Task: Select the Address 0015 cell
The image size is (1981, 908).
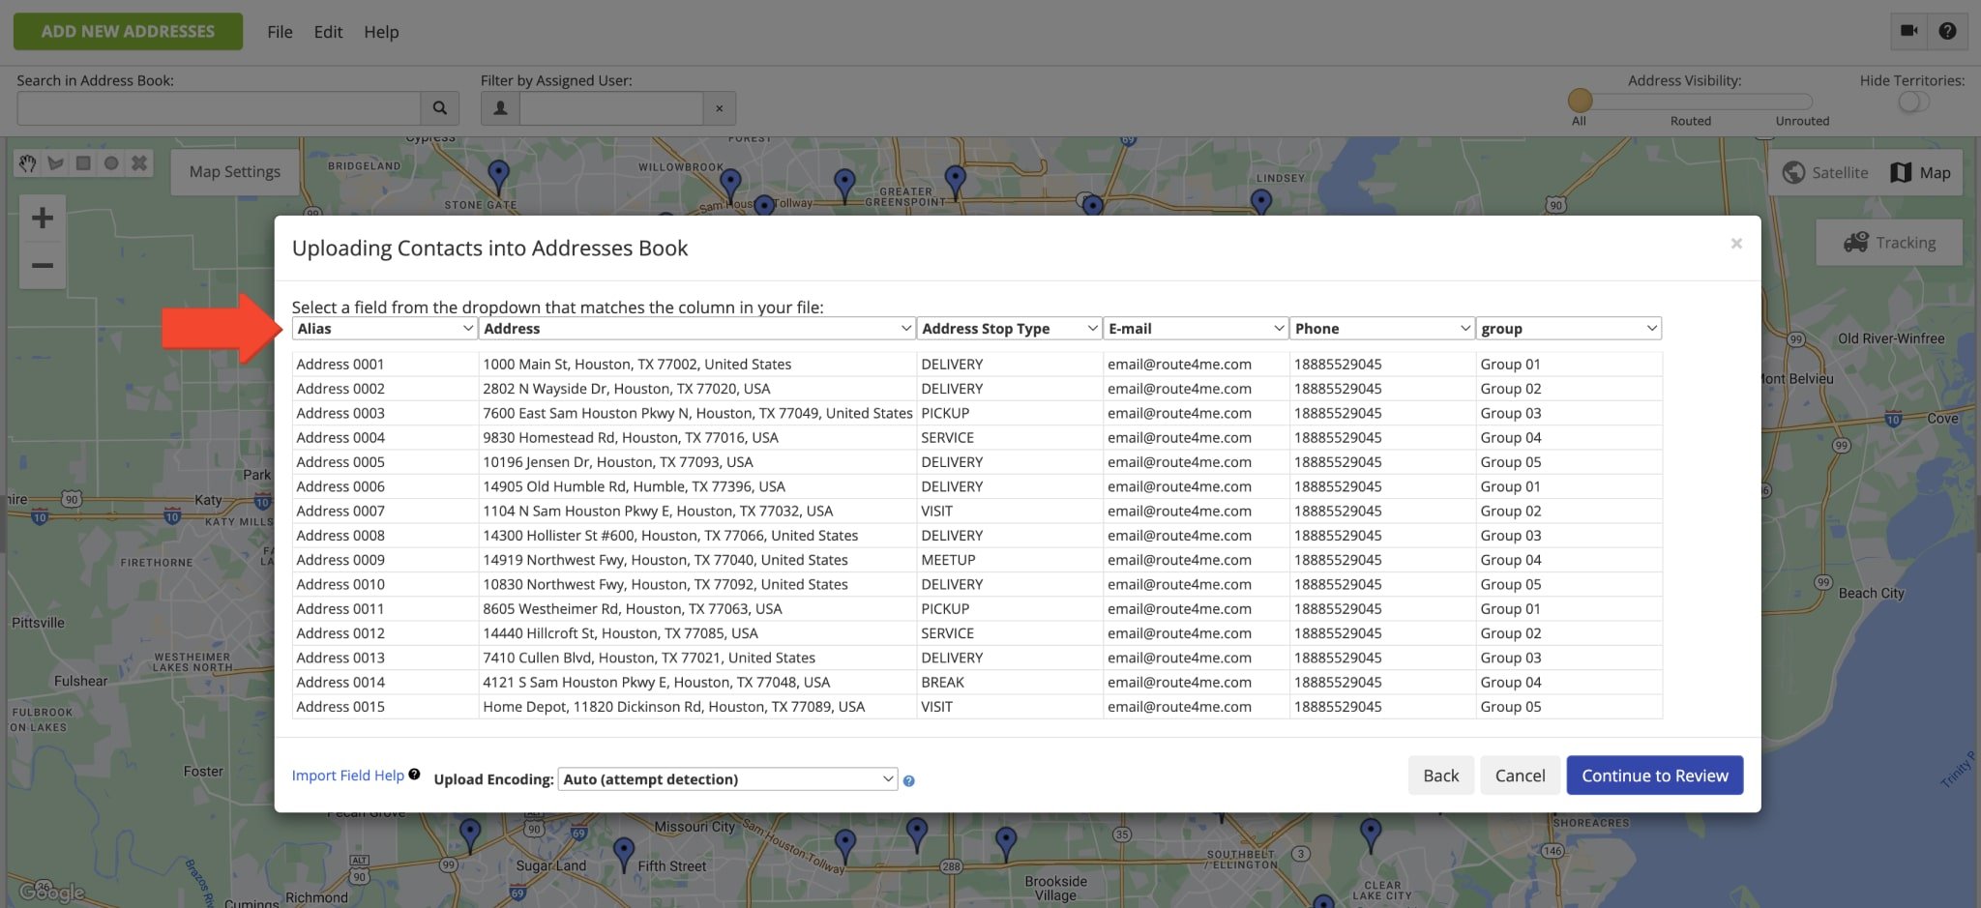Action: [x=385, y=707]
